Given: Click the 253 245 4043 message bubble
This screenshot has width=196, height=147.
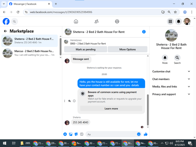Looking at the screenshot, I should 80,122.
